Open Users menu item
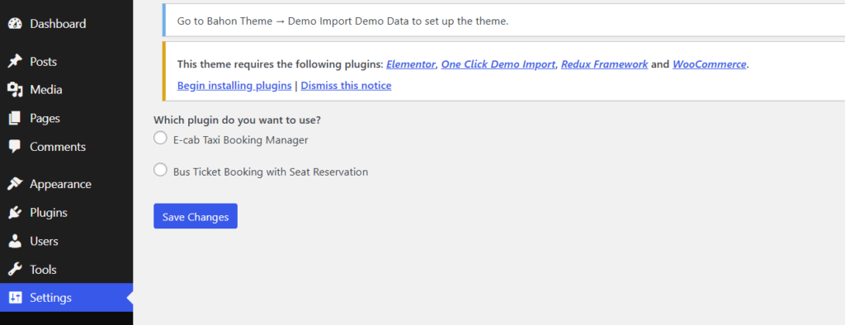The width and height of the screenshot is (845, 325). pos(66,241)
